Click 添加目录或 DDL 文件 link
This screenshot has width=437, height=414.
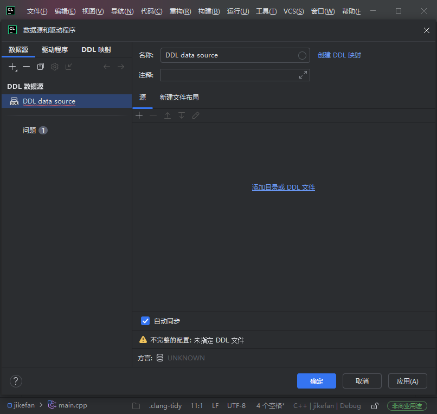(x=284, y=187)
